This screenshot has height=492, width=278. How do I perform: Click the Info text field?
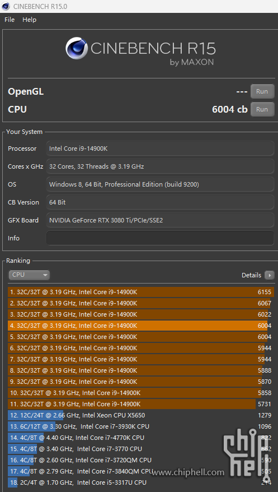click(x=160, y=238)
